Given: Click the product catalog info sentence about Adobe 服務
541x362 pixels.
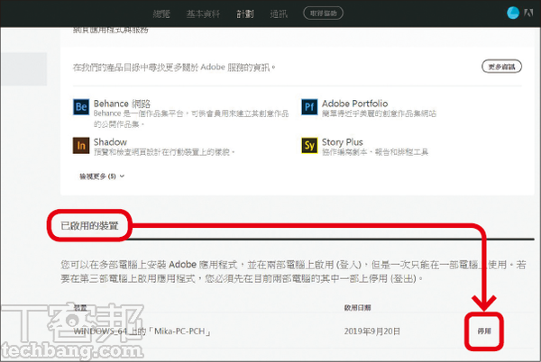Looking at the screenshot, I should coord(174,67).
